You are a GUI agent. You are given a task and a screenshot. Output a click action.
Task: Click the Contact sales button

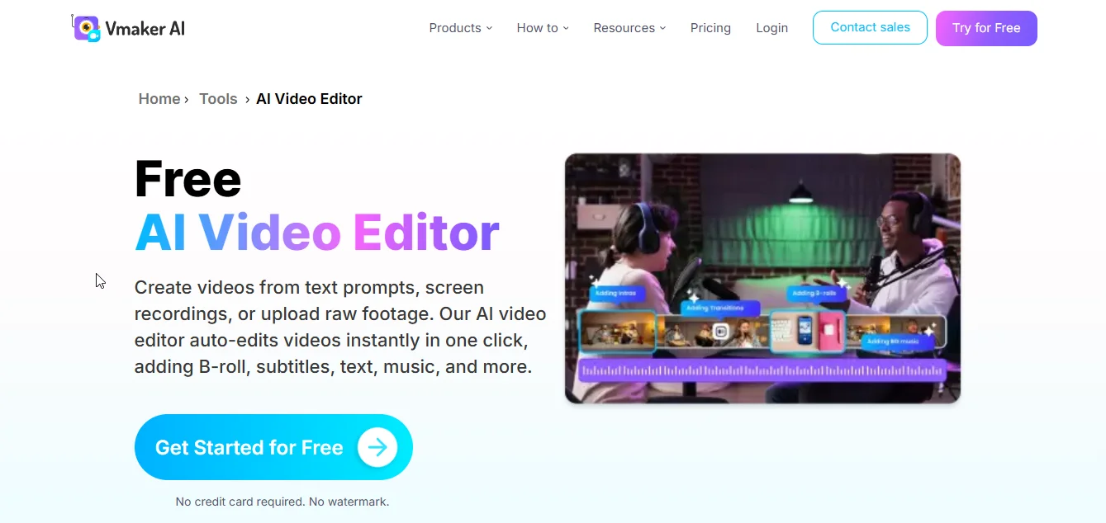tap(870, 27)
